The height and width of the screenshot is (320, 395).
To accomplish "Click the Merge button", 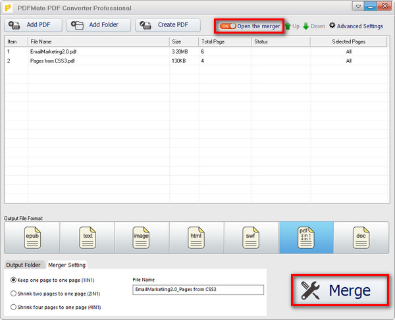I will click(x=339, y=290).
